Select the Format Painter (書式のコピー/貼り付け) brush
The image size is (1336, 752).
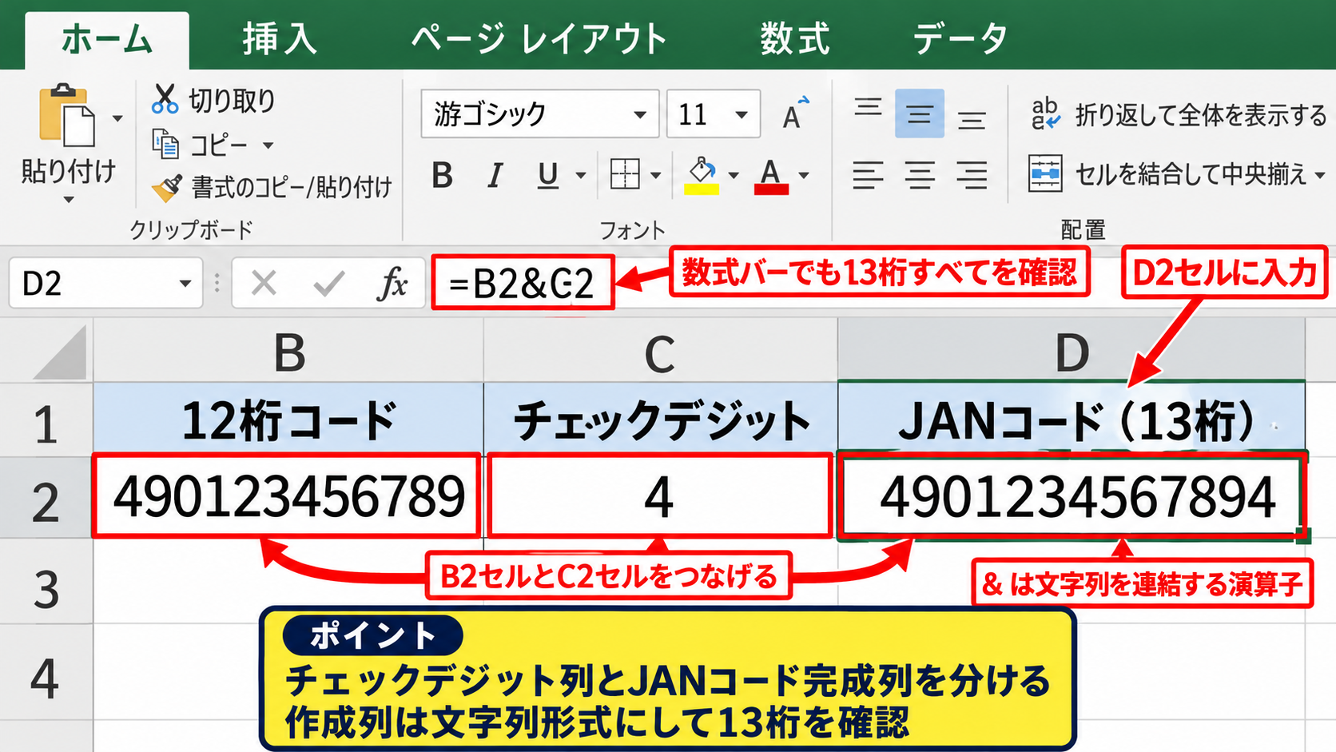tap(167, 188)
